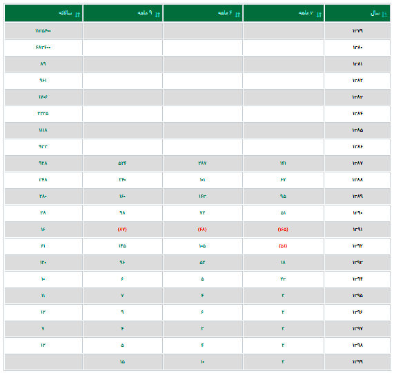The image size is (394, 373).
Task: Click sort arrows beside ۶ ماهه header
Action: click(x=237, y=14)
